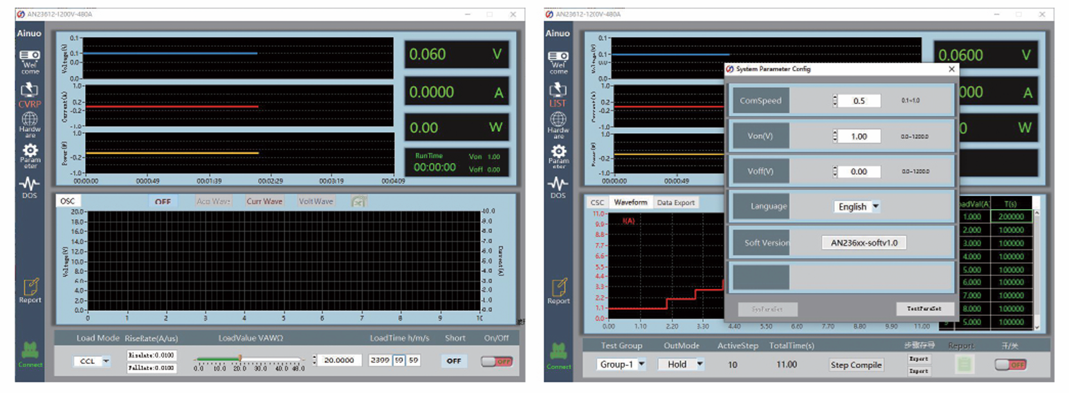This screenshot has height=393, width=1069.
Task: Toggle the Short OFF button
Action: coord(453,361)
